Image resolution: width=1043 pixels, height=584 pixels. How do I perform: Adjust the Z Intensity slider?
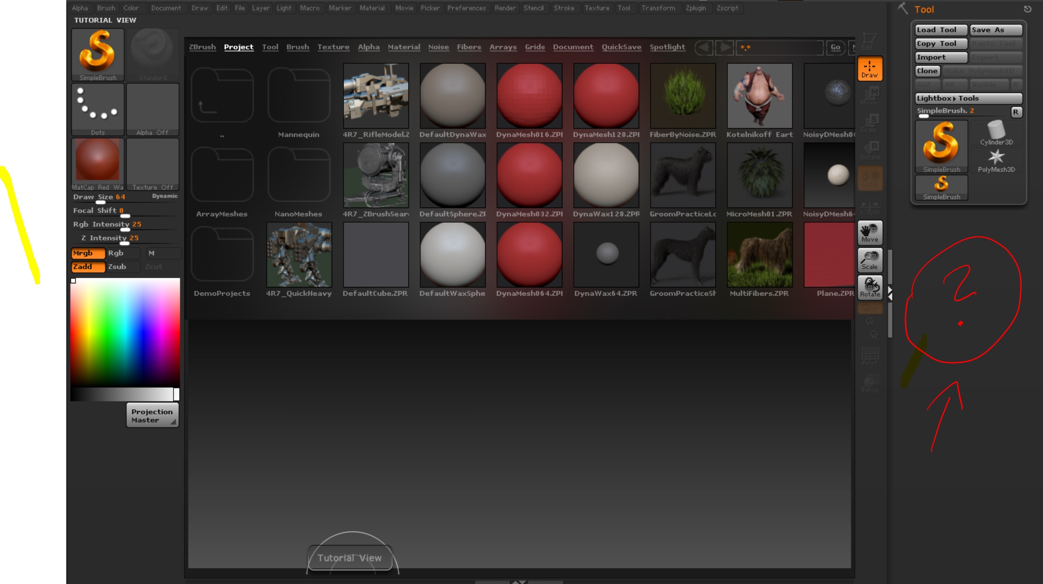coord(125,239)
